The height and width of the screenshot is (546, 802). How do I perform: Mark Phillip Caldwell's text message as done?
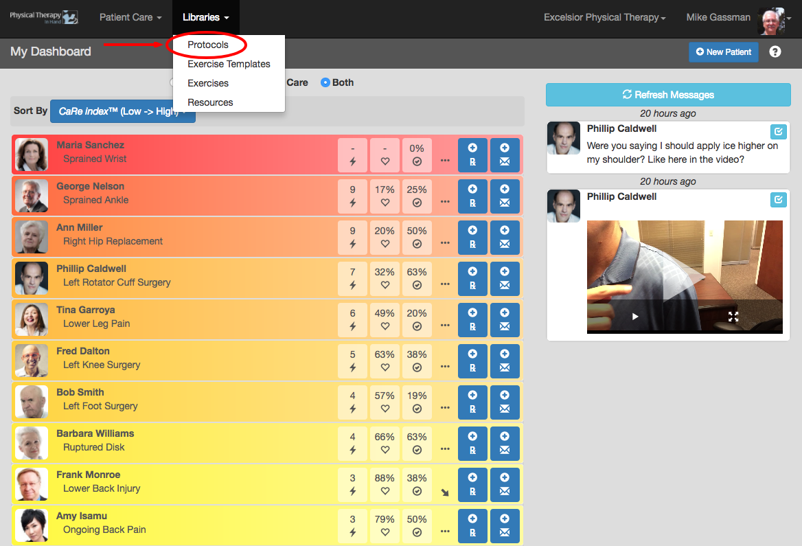(x=778, y=131)
